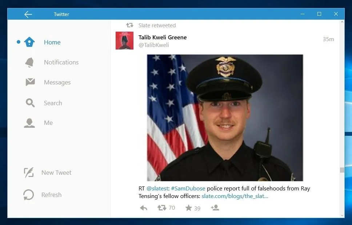
Task: Select Search menu label
Action: (x=53, y=103)
